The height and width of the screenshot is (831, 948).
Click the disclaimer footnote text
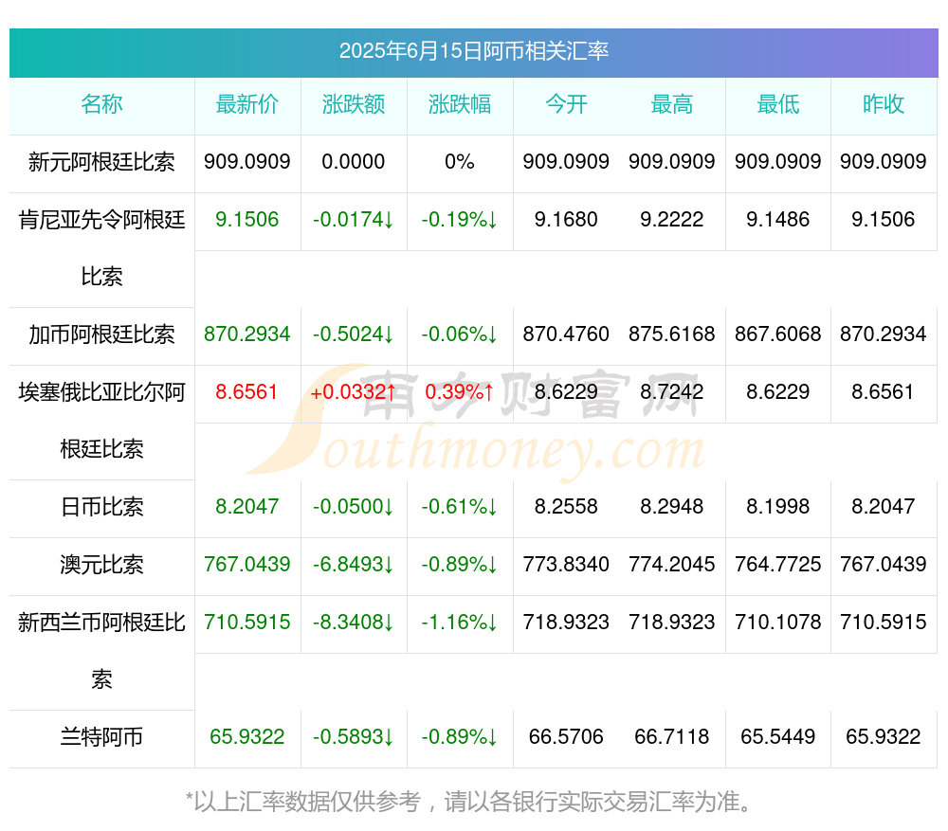coord(469,802)
